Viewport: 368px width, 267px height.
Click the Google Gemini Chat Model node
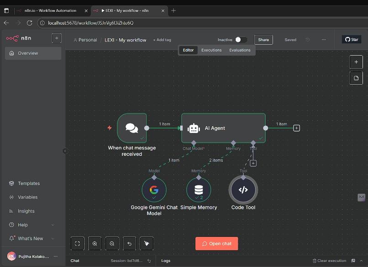point(154,190)
